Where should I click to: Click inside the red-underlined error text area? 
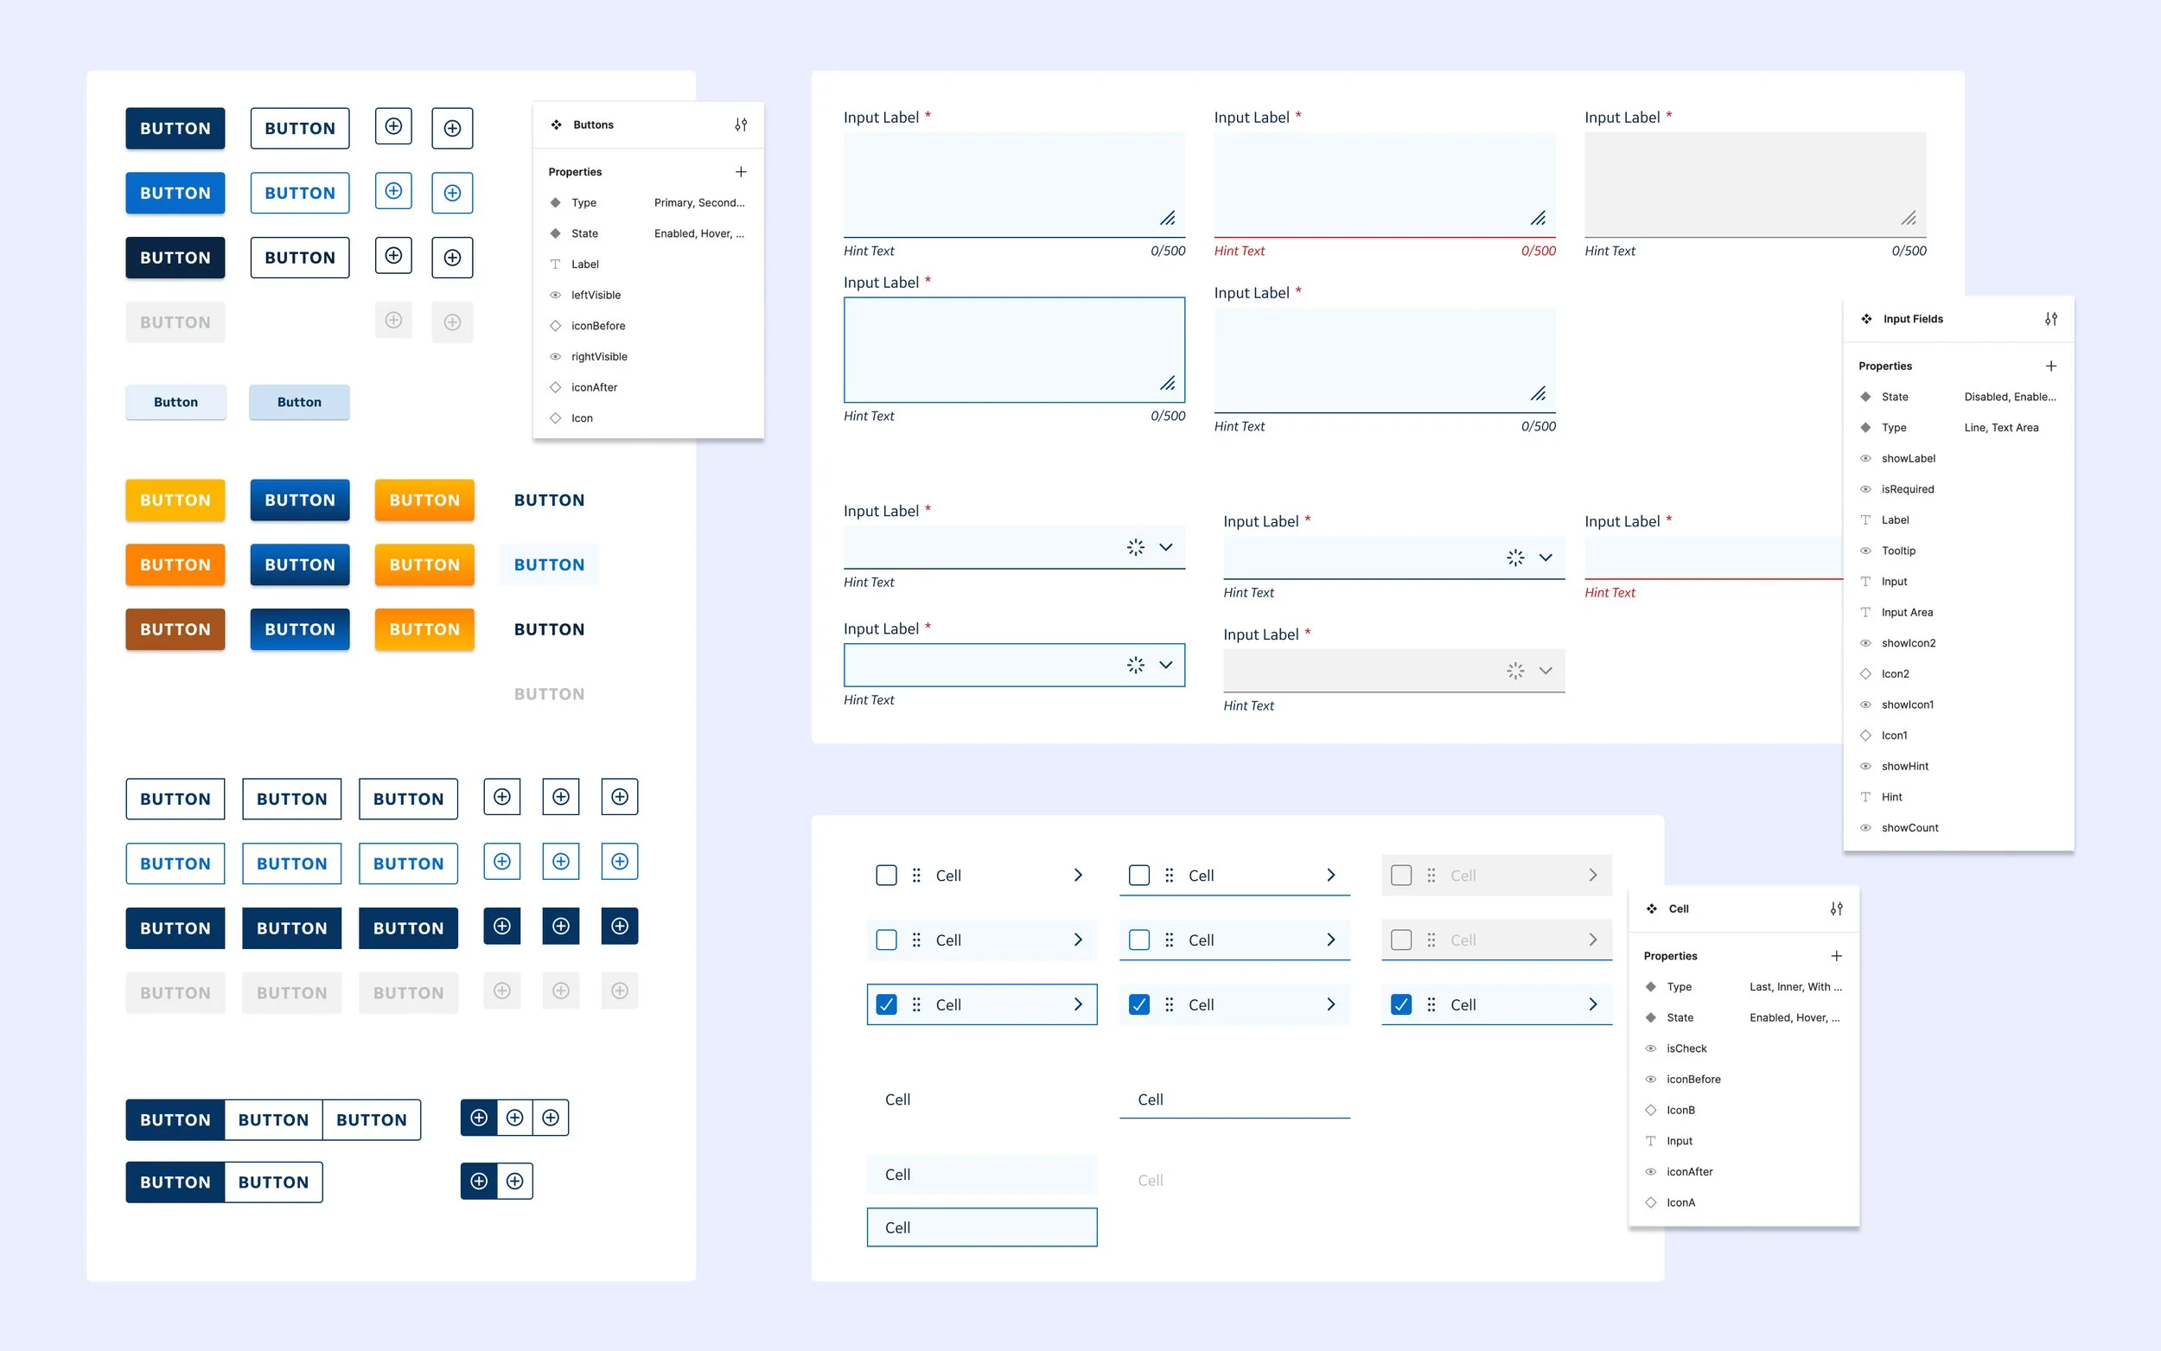point(1384,183)
